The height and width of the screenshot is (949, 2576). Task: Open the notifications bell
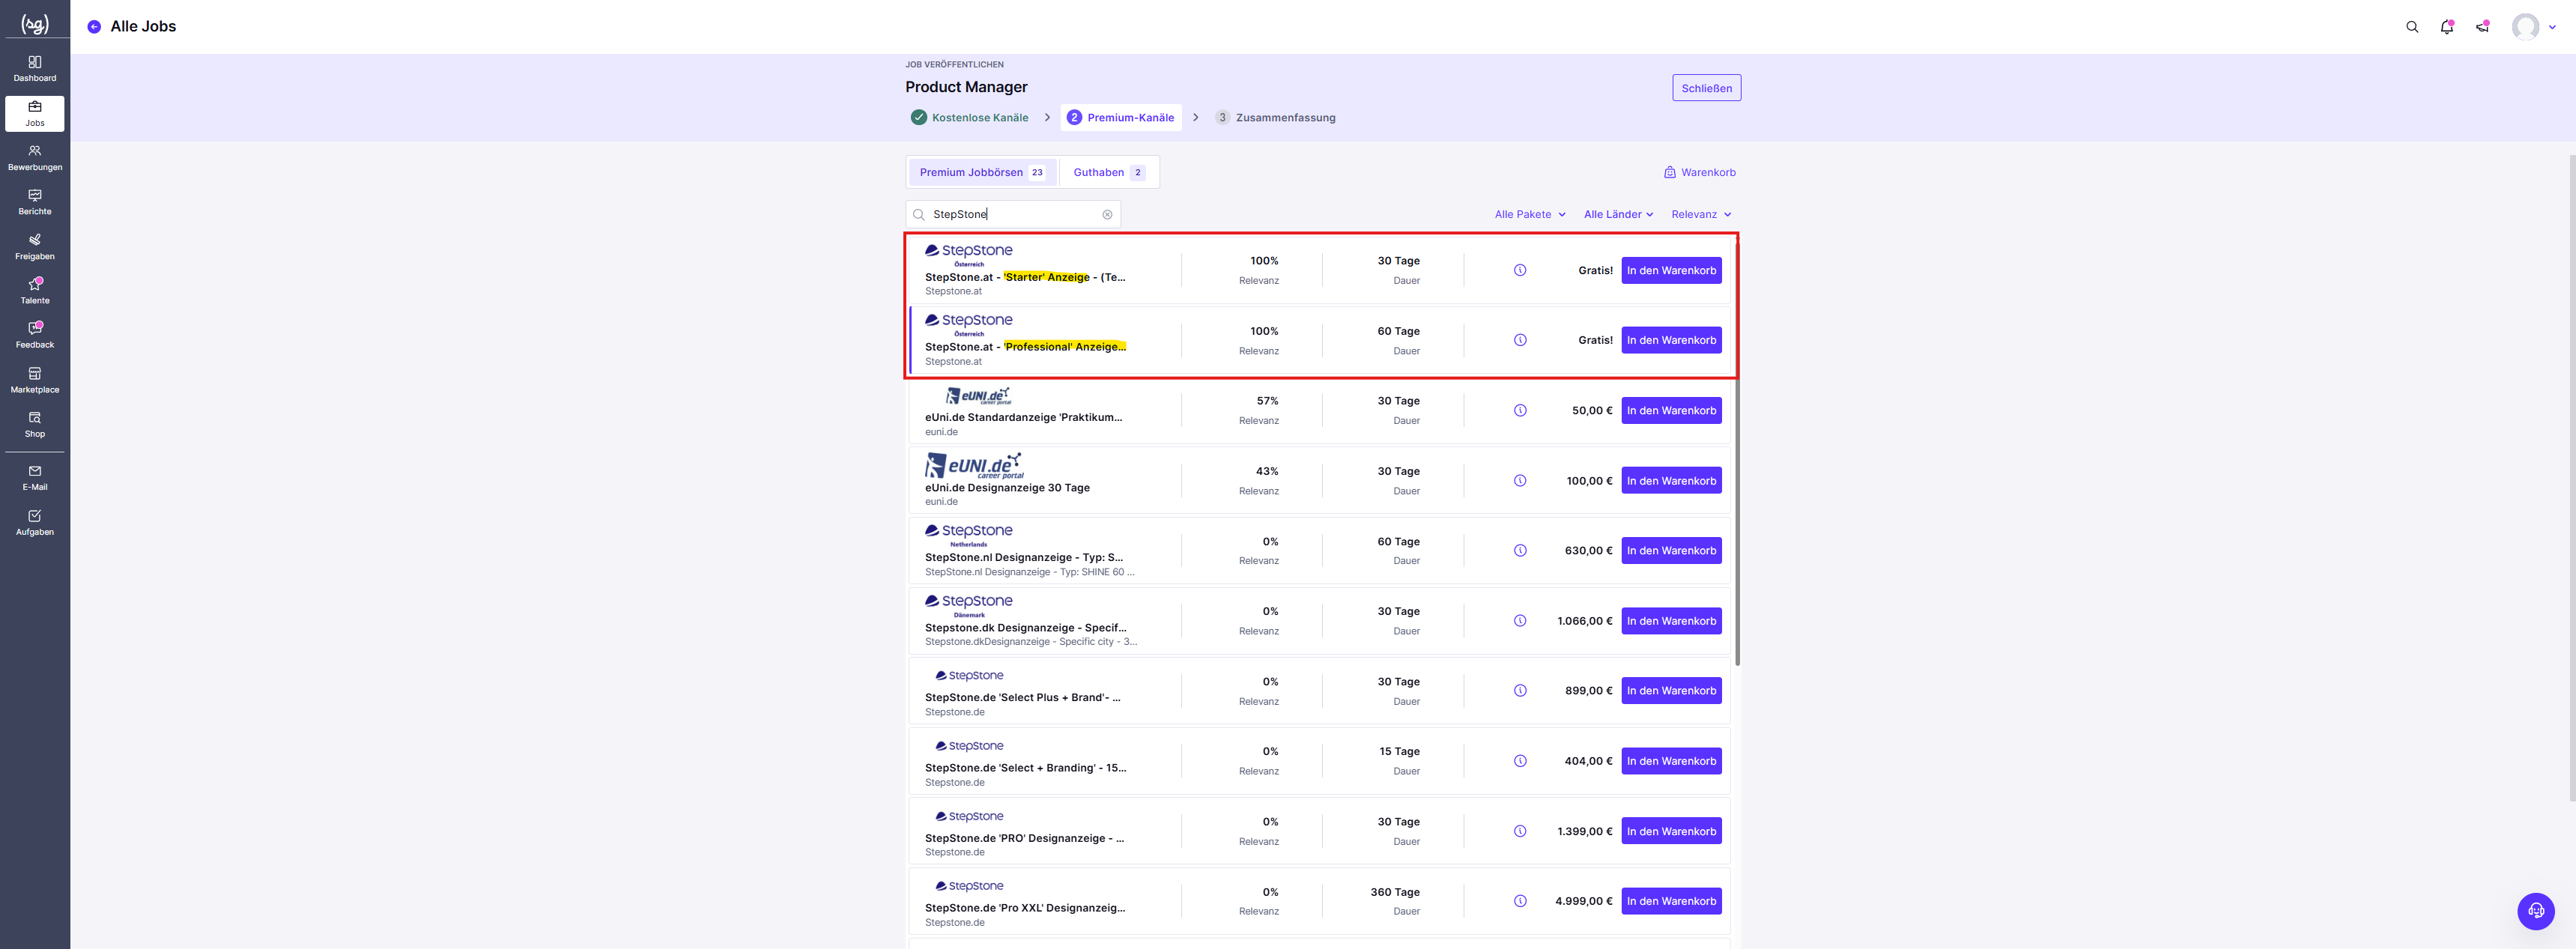2447,27
